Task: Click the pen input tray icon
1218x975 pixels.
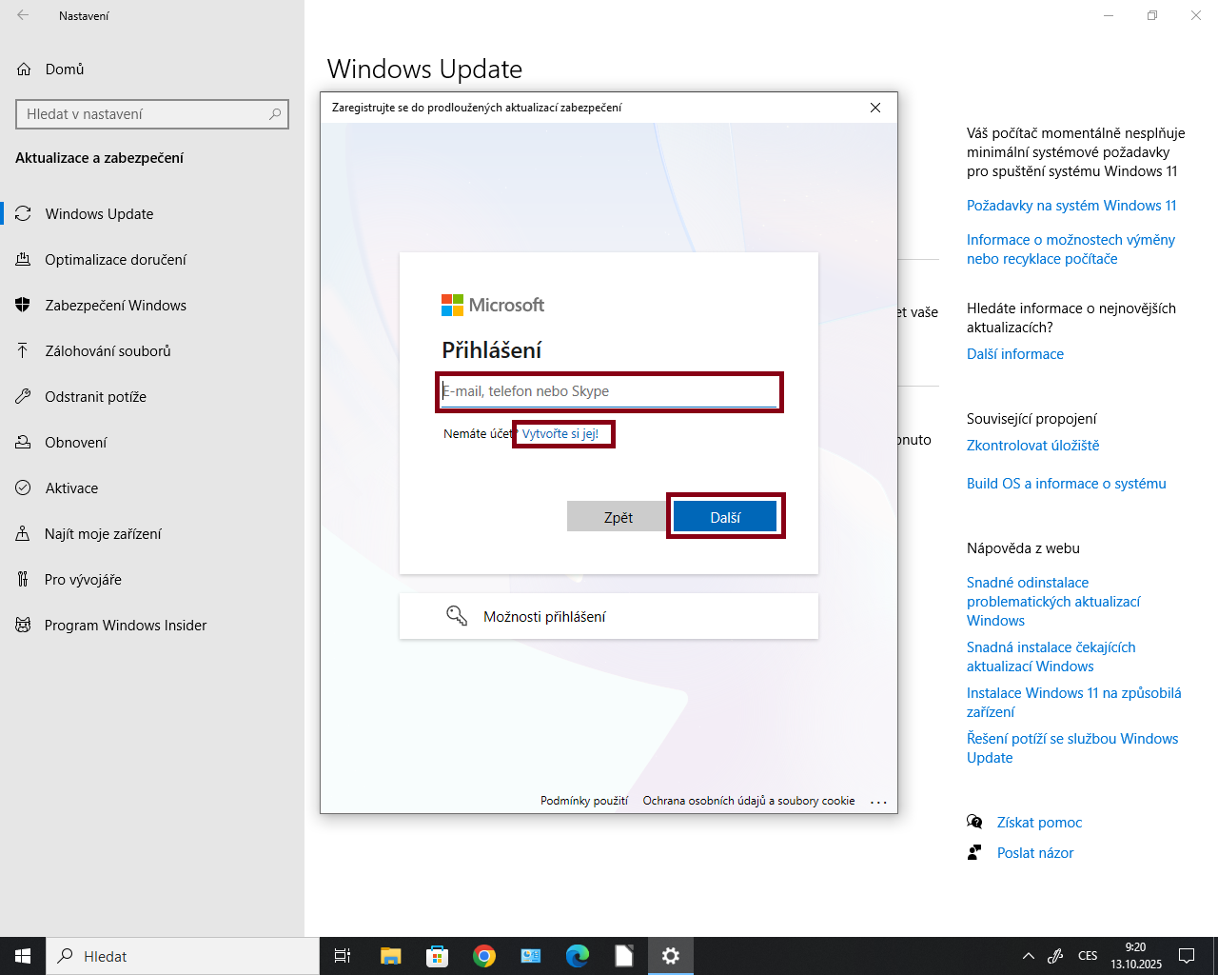Action: click(x=1055, y=956)
